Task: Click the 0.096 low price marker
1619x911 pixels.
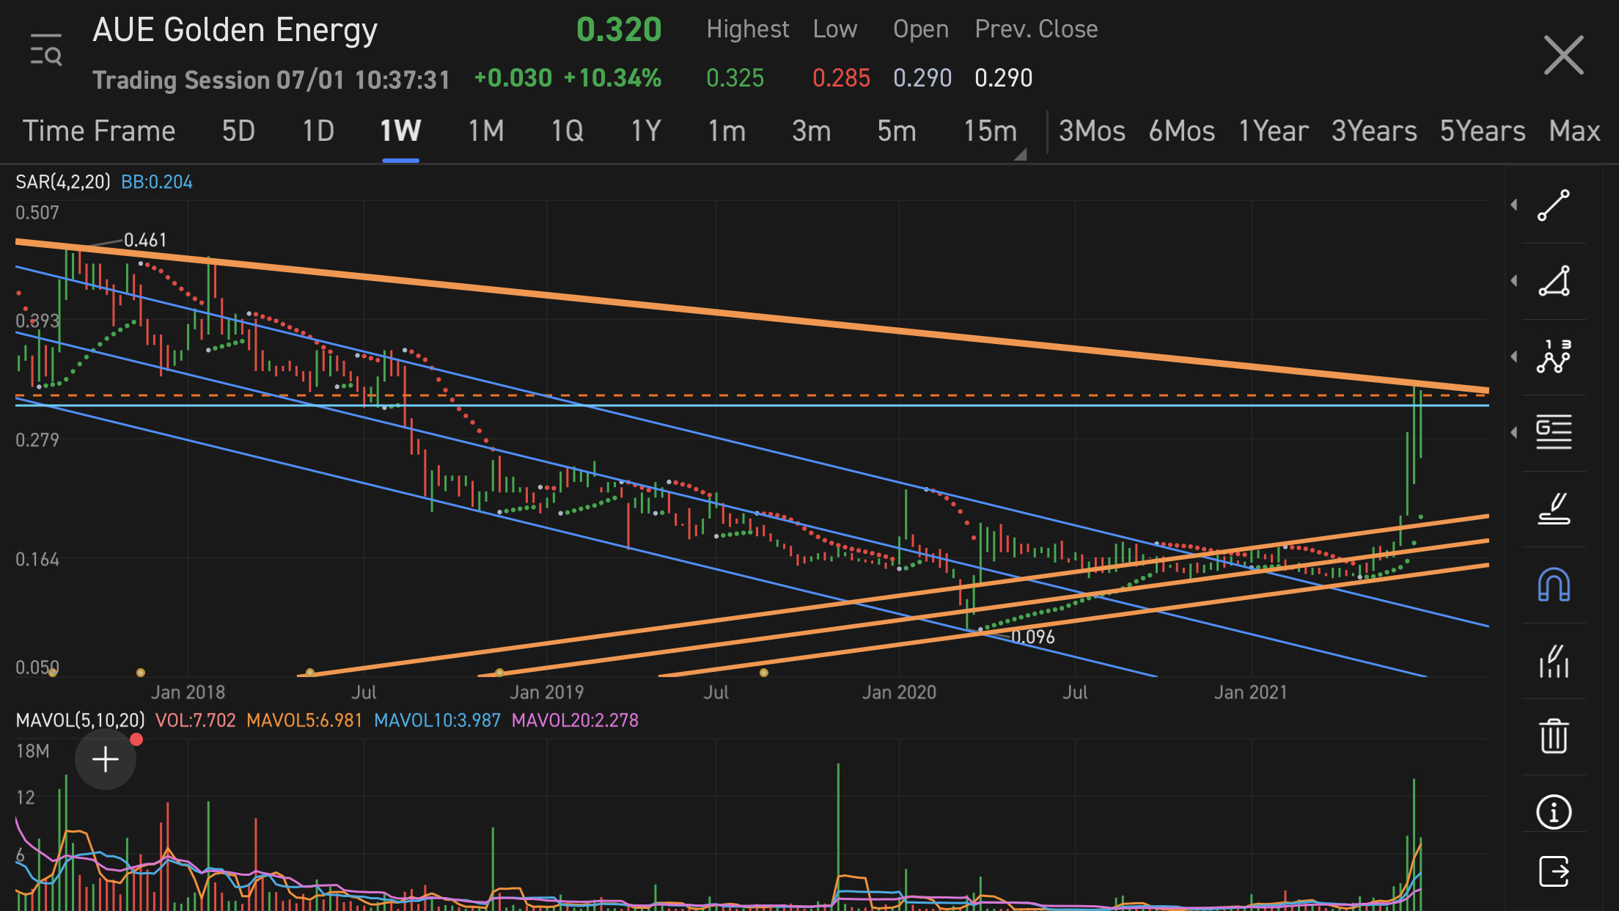Action: coord(1033,637)
